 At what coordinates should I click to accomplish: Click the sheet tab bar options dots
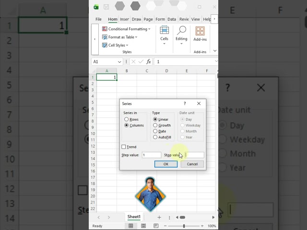pyautogui.click(x=169, y=218)
